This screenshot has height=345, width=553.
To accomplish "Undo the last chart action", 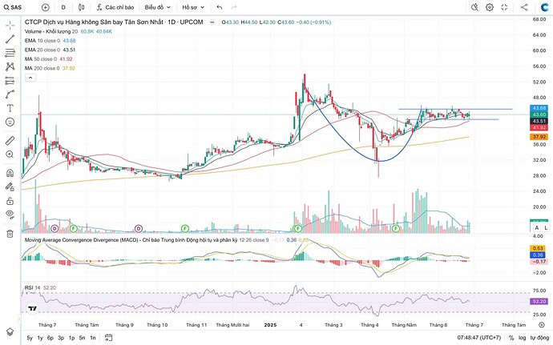I will [x=220, y=7].
